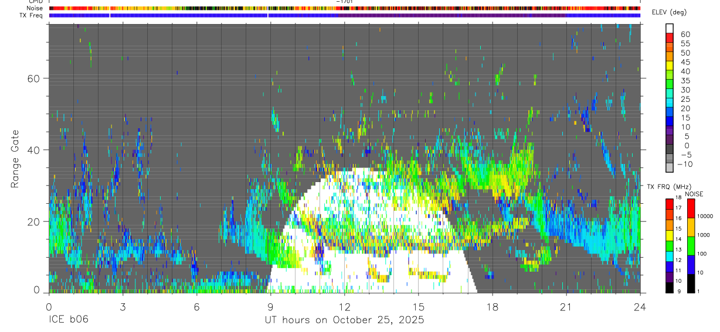Pick blue swatch between 100 and 10 in NOISE legend

(691, 264)
